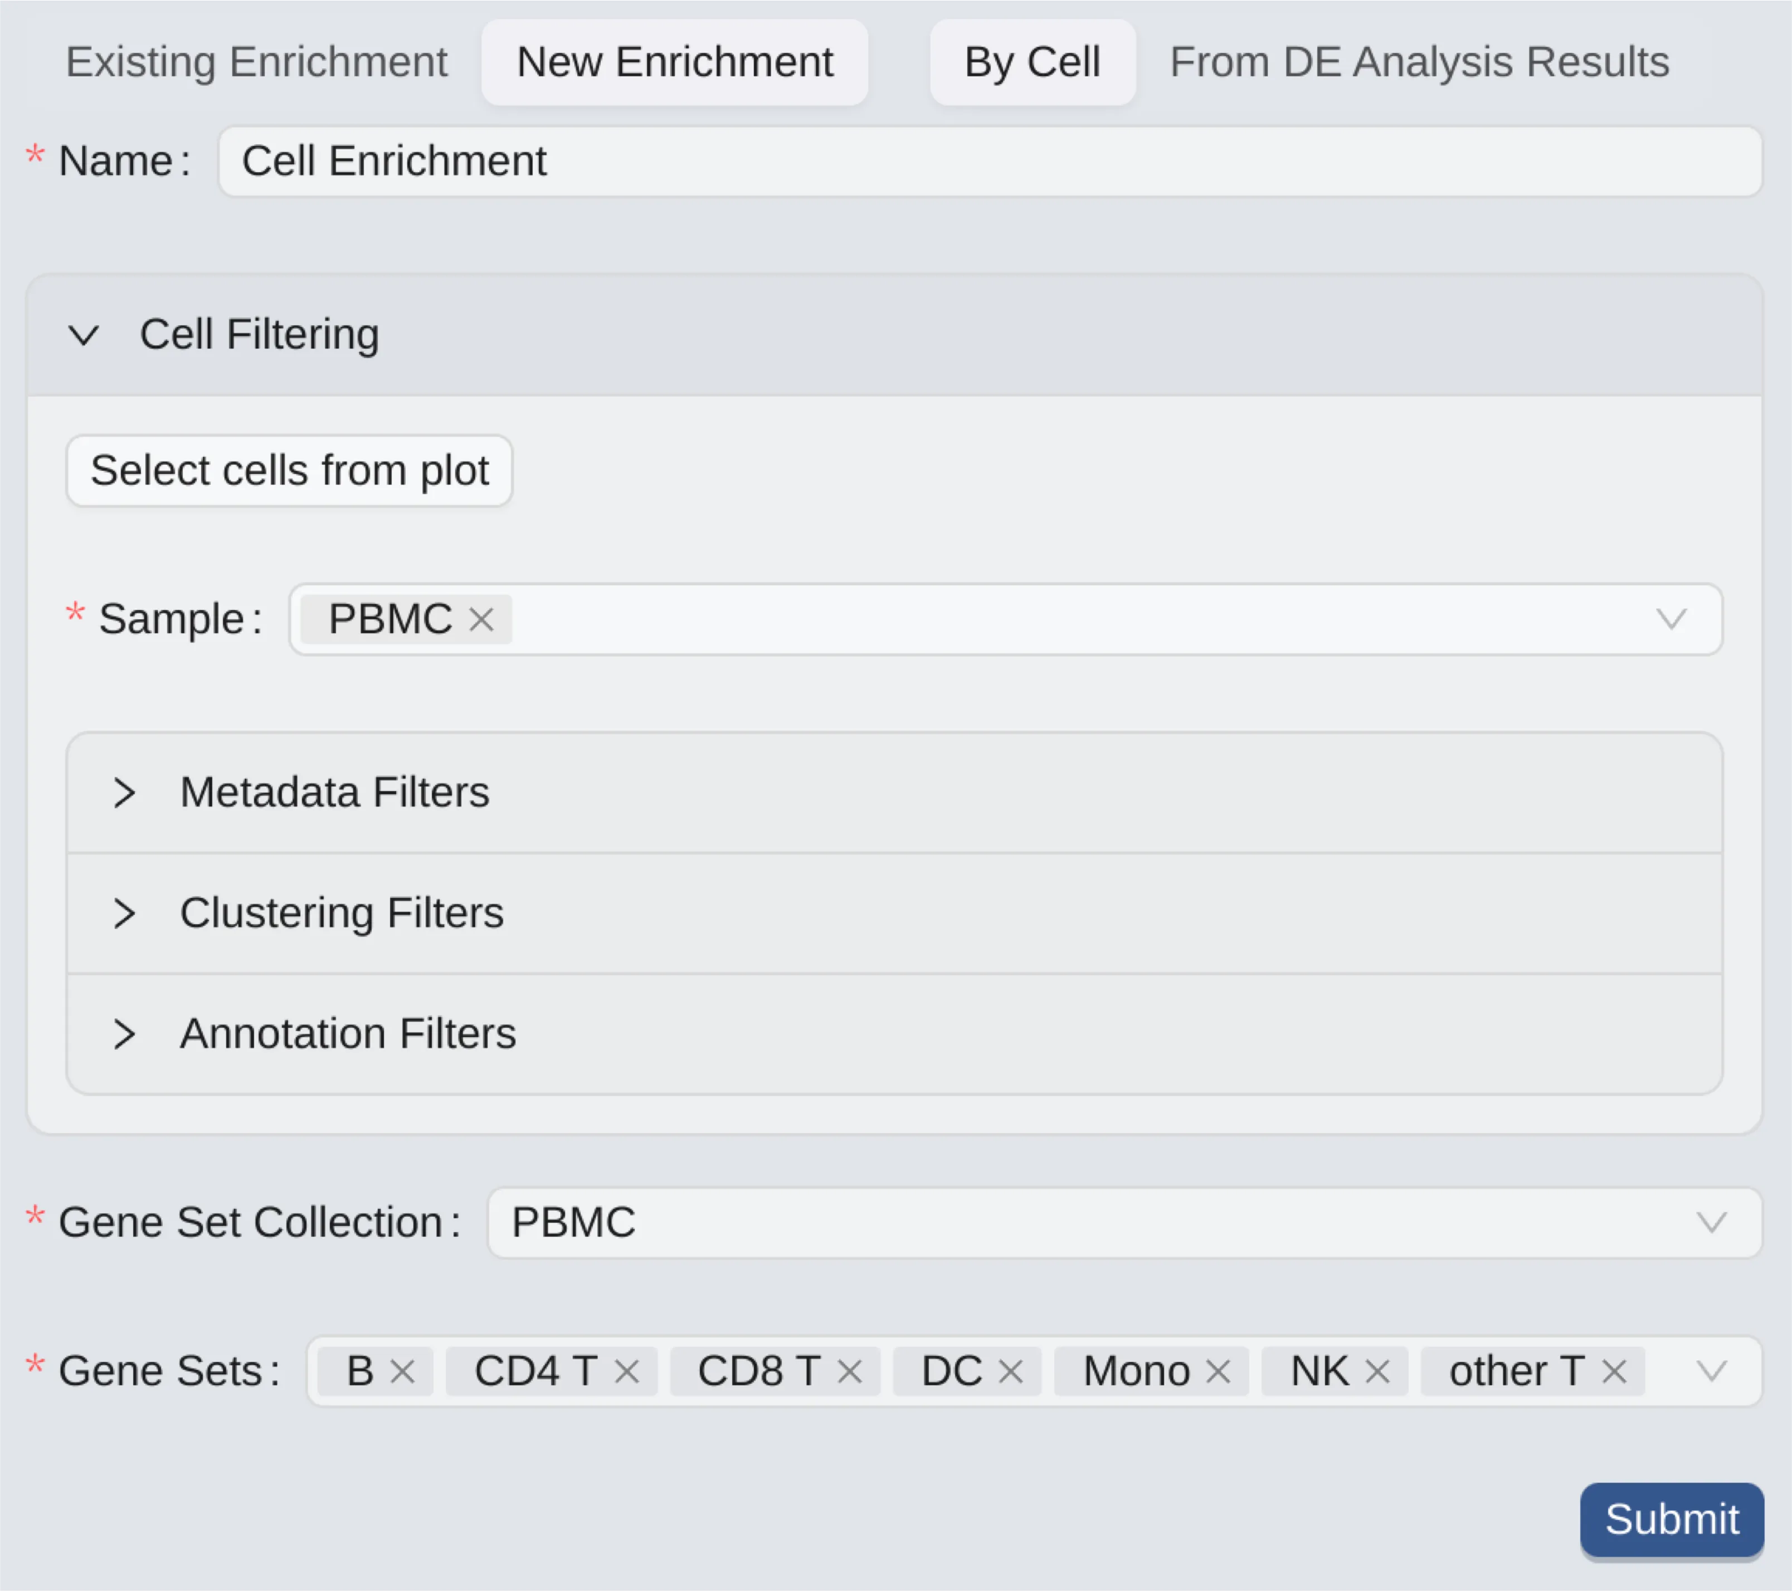Remove the B gene set tag
This screenshot has height=1592, width=1792.
(x=404, y=1370)
